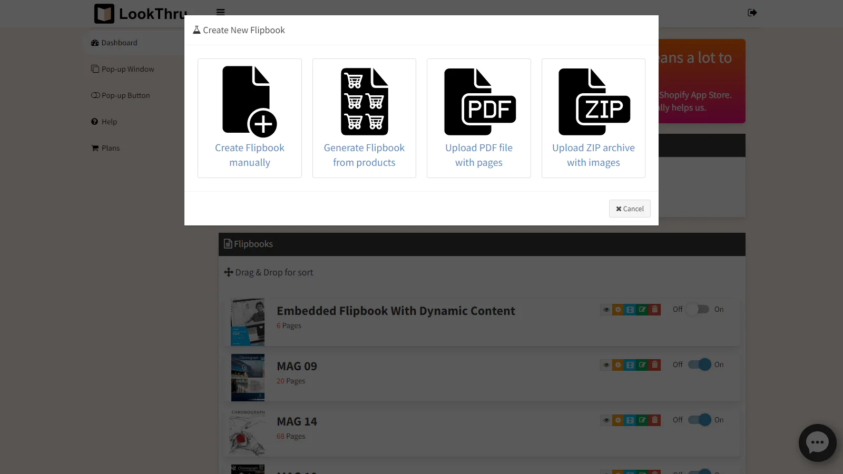Open settings gear for MAG 09

[x=618, y=365]
